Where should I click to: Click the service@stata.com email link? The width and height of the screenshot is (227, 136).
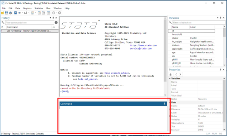141,48
